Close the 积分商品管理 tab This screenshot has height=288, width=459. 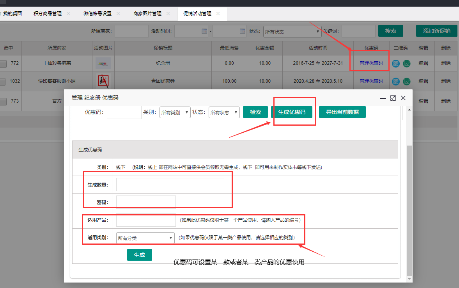(x=68, y=14)
